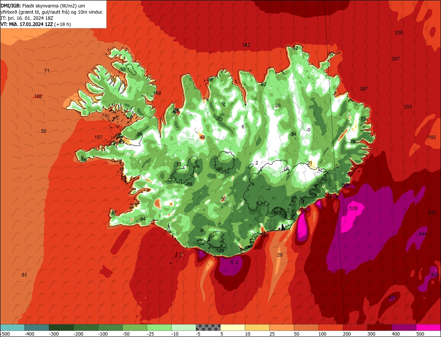The height and width of the screenshot is (337, 441).
Task: Click the value 258 at the top right
Action: pos(399,33)
